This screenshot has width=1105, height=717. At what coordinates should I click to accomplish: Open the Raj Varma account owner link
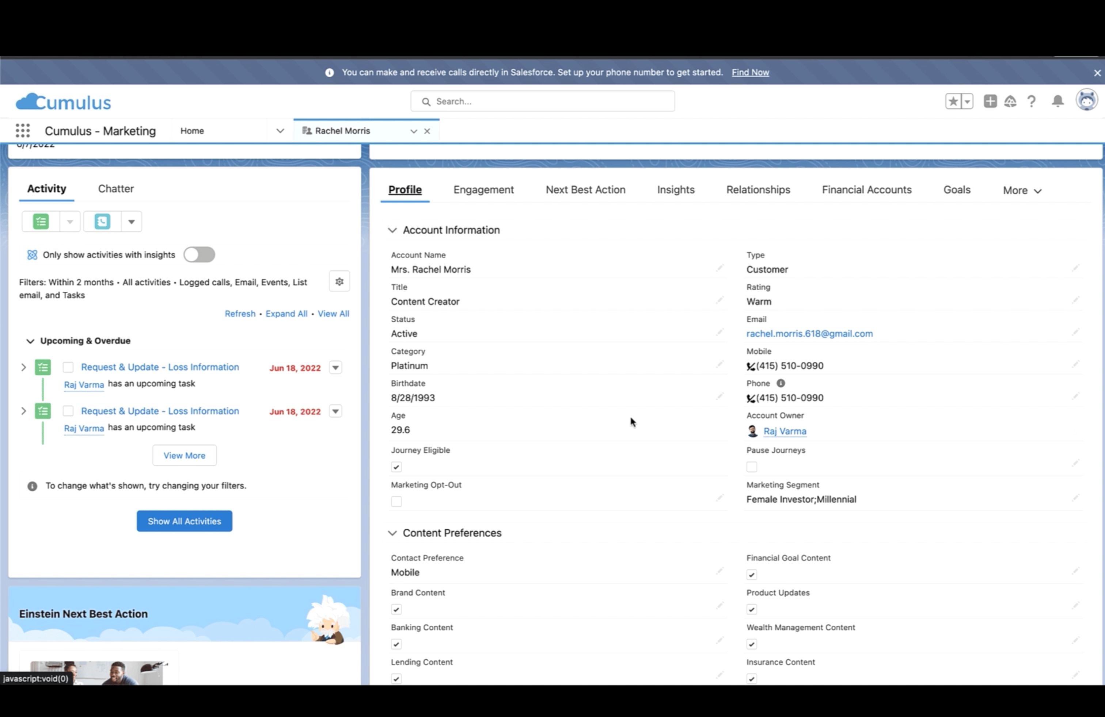point(785,431)
